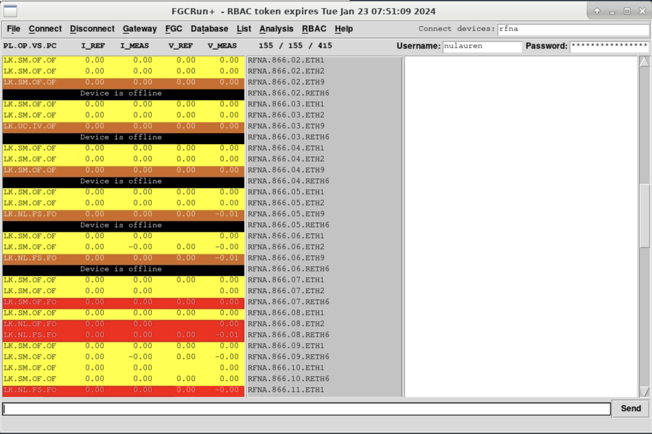
Task: Select device RFNA.866.09.ETH1
Action: (x=286, y=346)
